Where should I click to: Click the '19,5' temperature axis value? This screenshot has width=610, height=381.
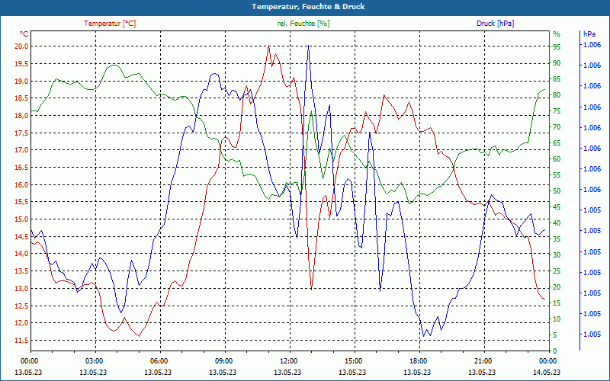[21, 64]
